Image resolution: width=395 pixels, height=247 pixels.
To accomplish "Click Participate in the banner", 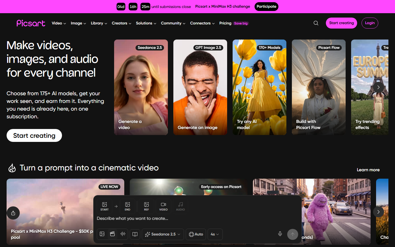I will (266, 7).
